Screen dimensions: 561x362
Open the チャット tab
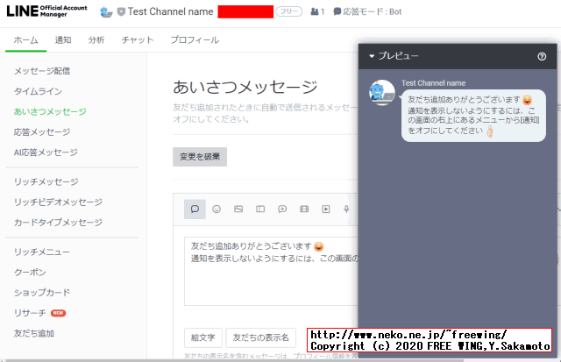point(138,40)
